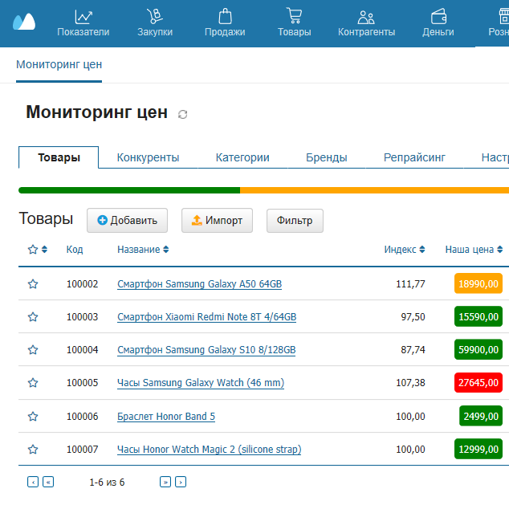
Task: Star the Xiaomi Redmi Note 8T row
Action: (x=33, y=317)
